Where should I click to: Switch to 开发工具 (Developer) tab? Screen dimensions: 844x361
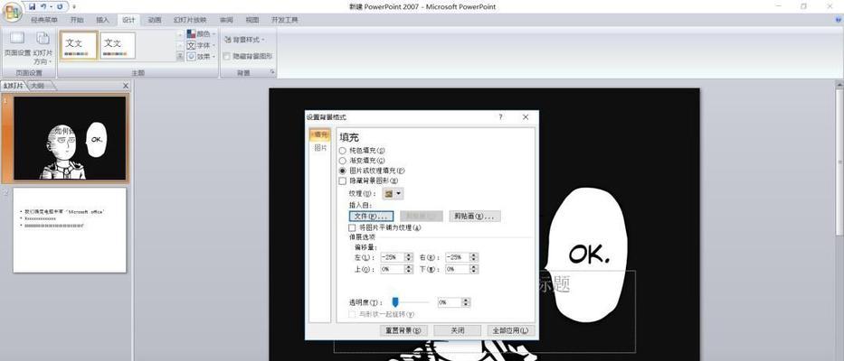(284, 20)
